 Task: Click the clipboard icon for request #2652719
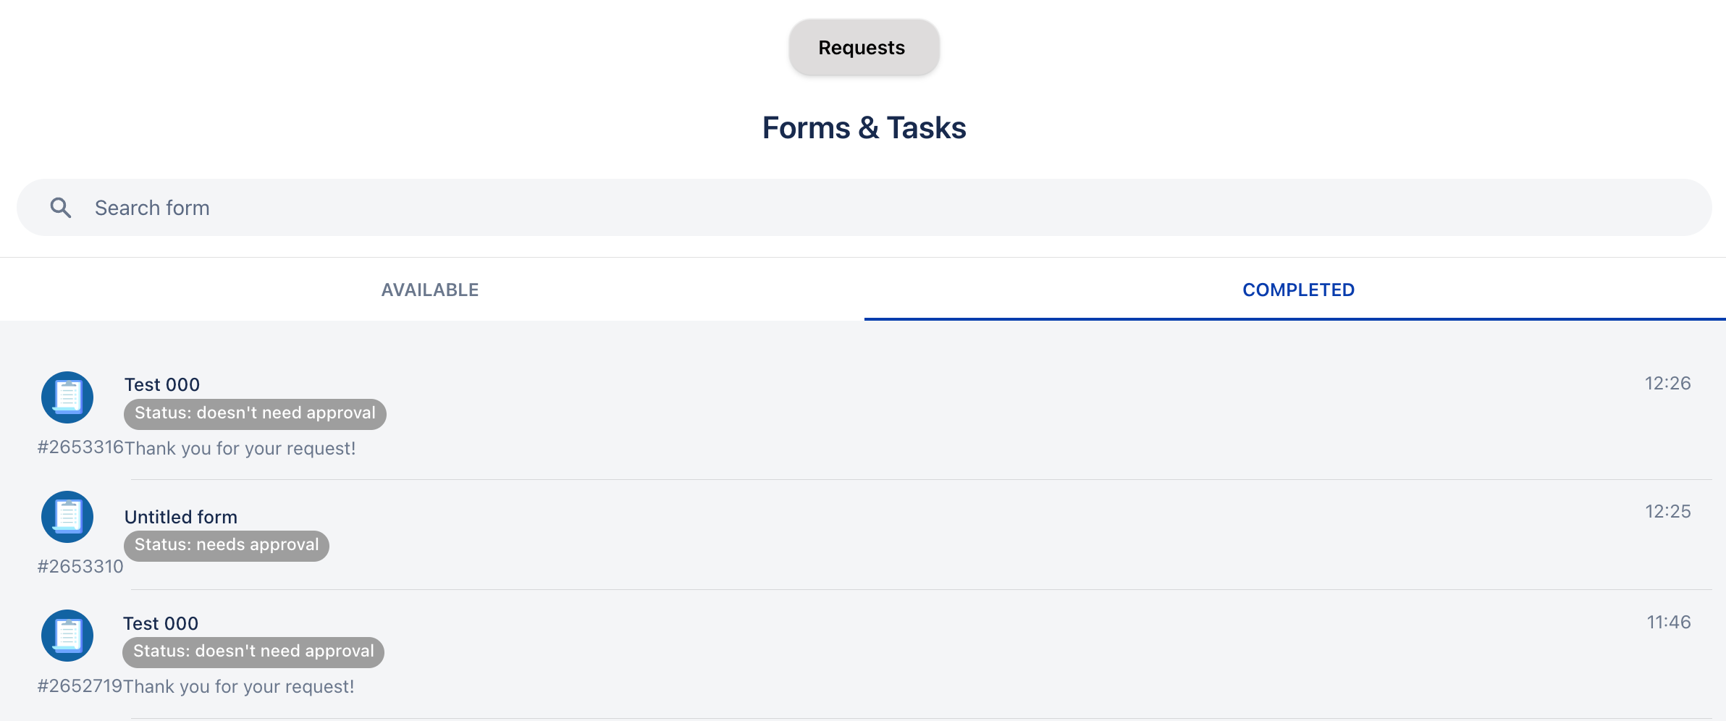(67, 636)
